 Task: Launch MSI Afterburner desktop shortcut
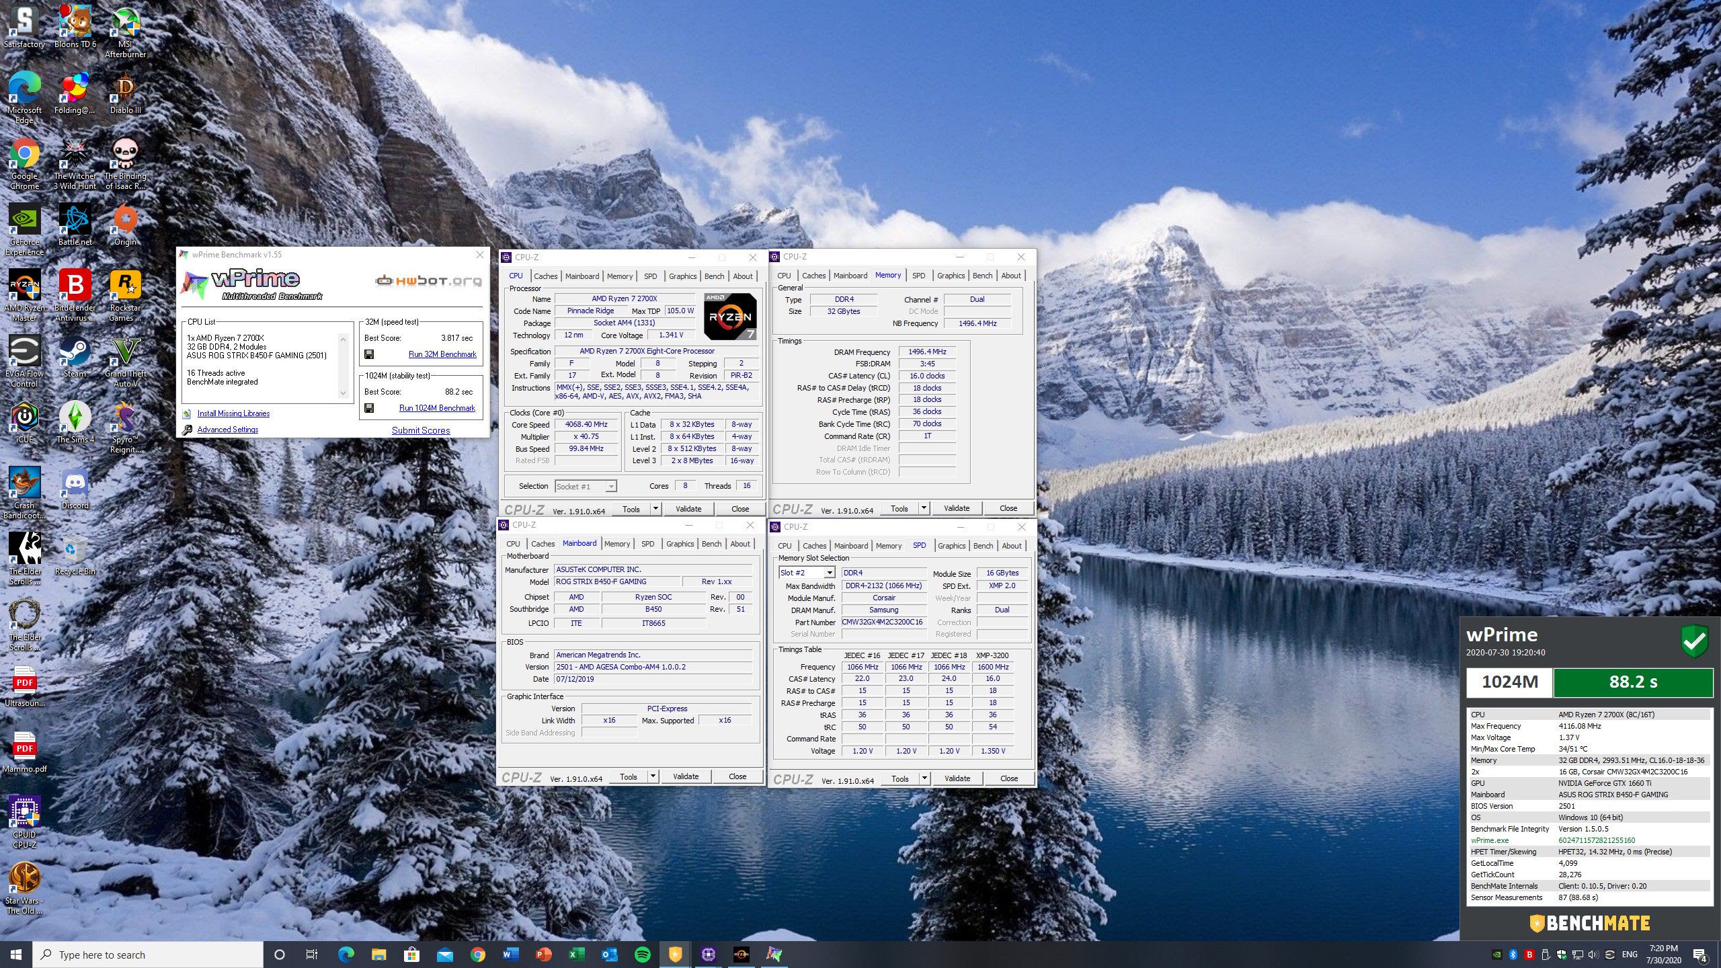[126, 32]
